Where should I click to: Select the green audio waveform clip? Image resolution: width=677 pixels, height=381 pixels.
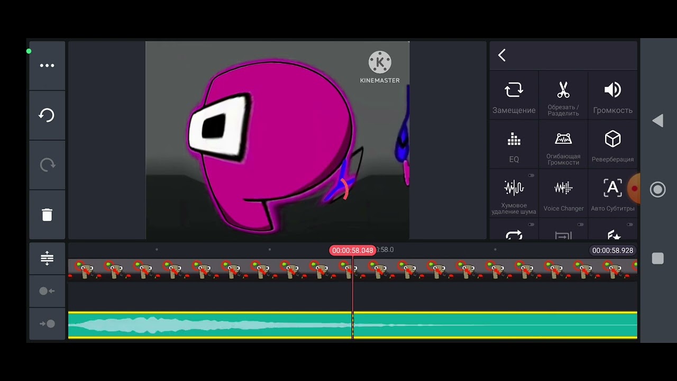(x=352, y=325)
